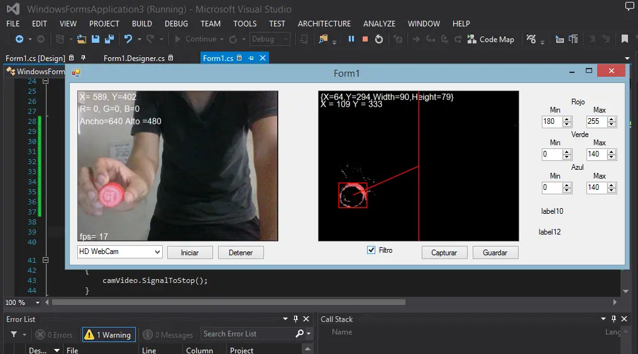Open the Error List window options dropdown arrow
Screen dimensions: 638x354
click(x=285, y=319)
